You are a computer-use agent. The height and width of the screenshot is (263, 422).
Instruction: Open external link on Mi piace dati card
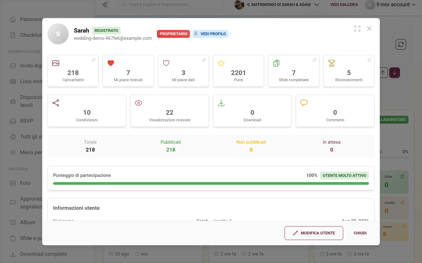[204, 60]
